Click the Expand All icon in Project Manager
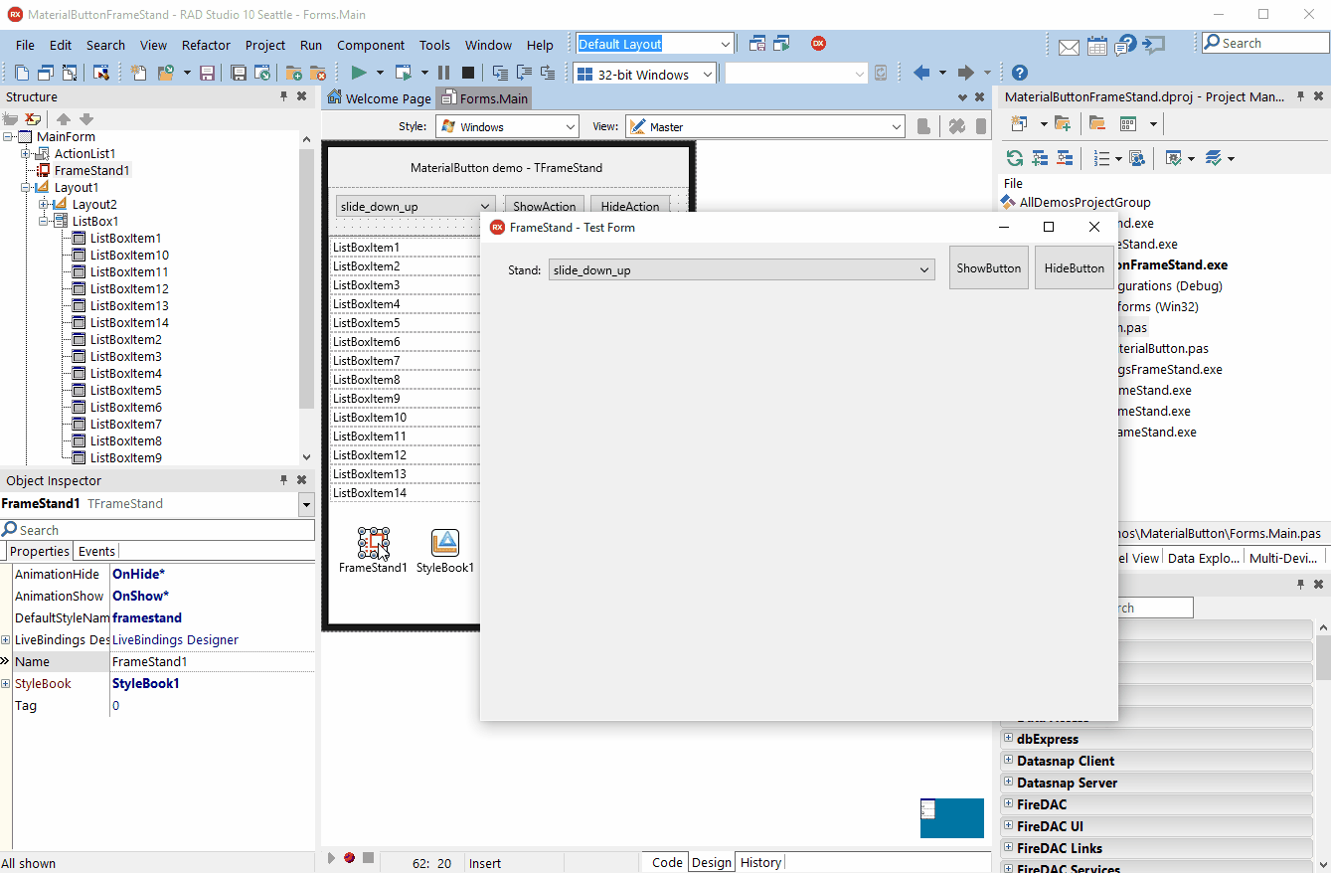1331x873 pixels. (x=1039, y=158)
